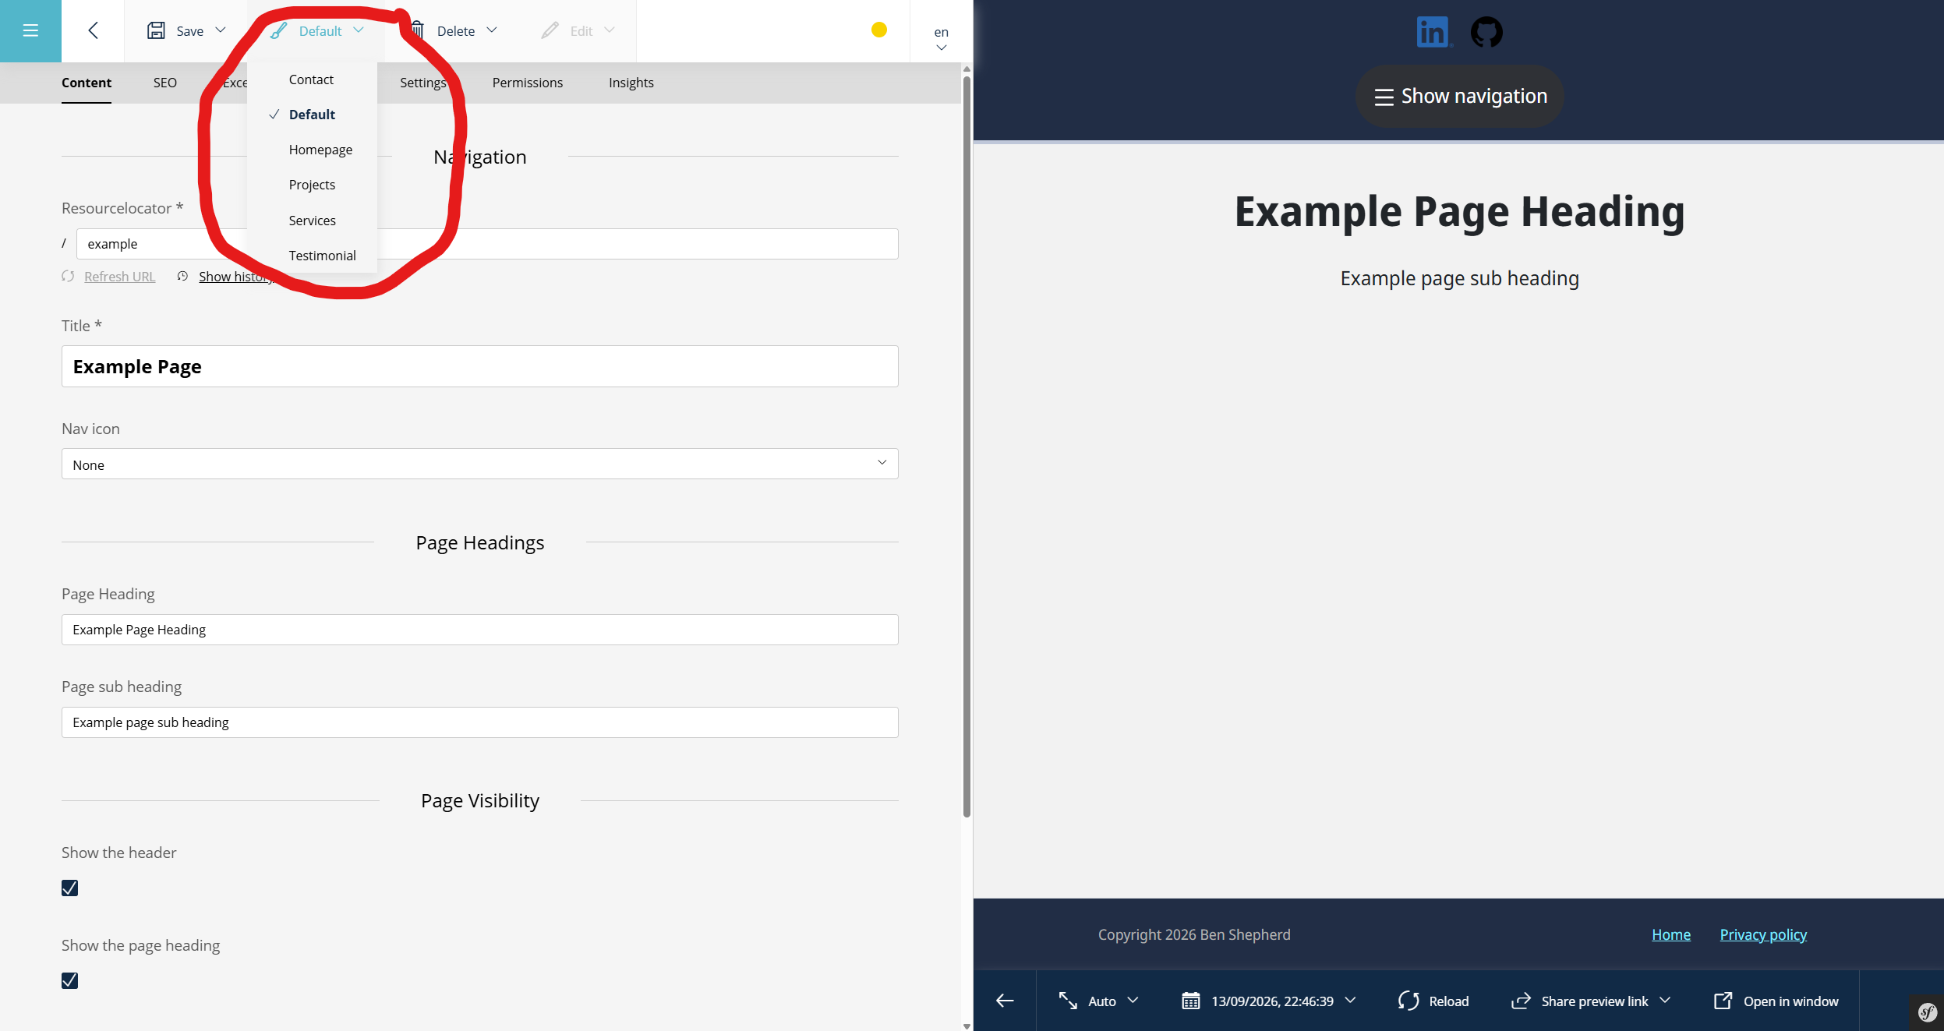Switch to the Insights tab

point(631,83)
